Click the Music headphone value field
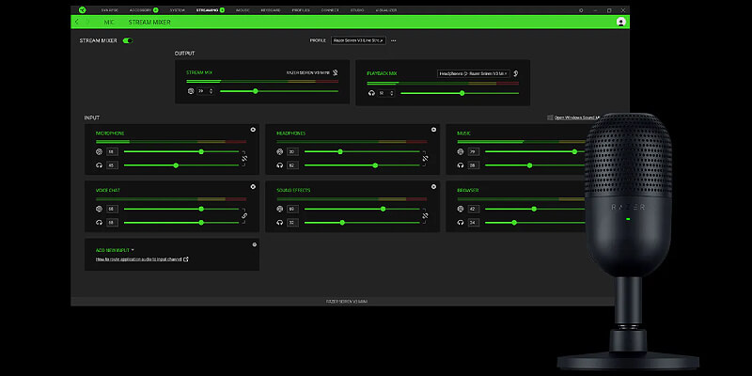 click(474, 165)
